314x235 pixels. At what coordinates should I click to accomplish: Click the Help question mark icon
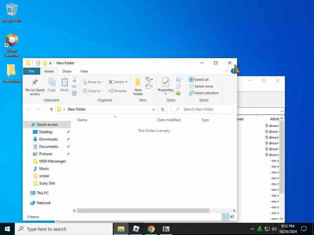click(233, 71)
